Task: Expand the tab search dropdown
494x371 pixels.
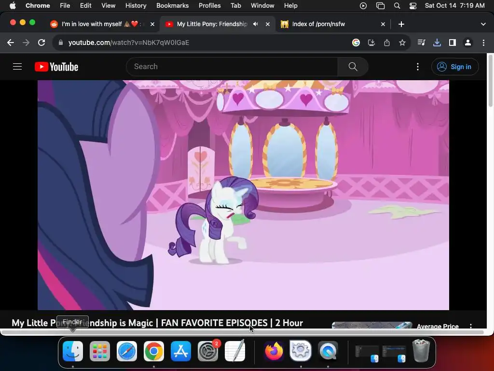Action: pos(483,24)
